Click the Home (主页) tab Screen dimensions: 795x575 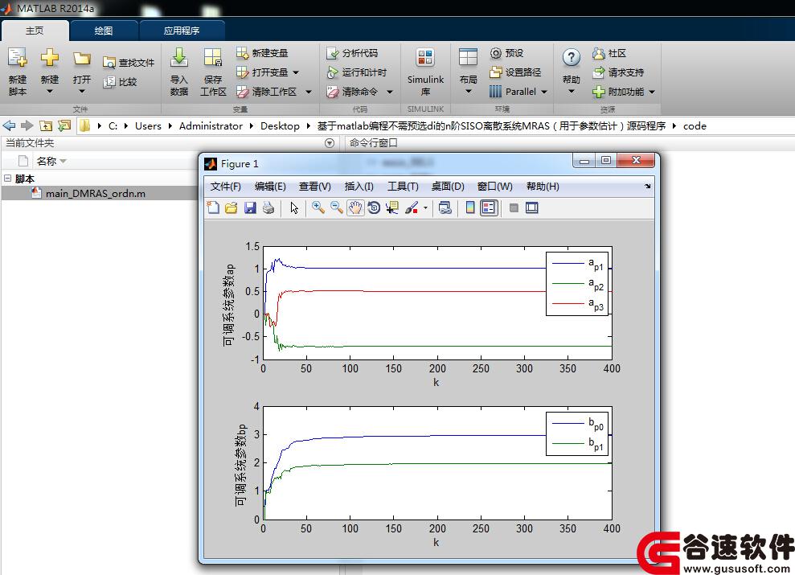(x=35, y=31)
